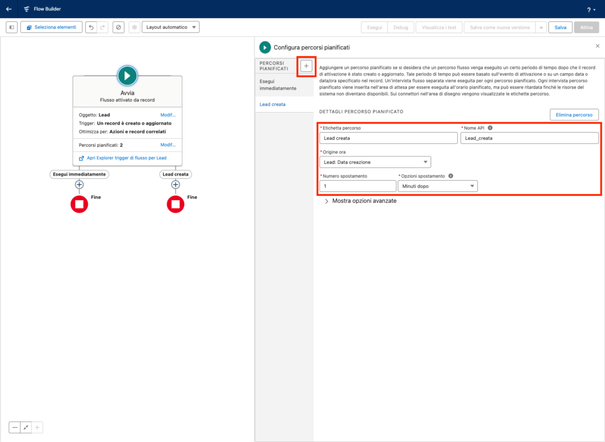Click the Elimina percorso button

(x=574, y=114)
